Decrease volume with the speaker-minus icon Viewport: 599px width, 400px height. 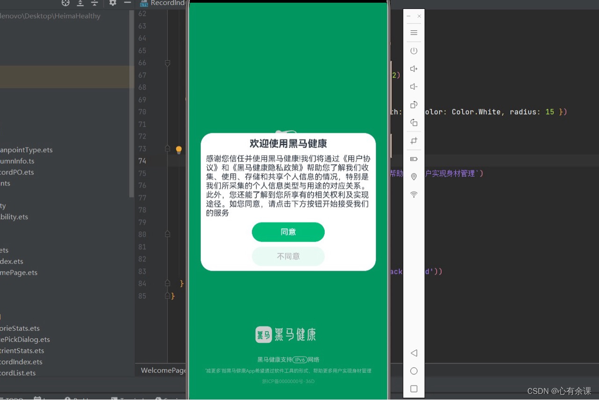pos(414,87)
